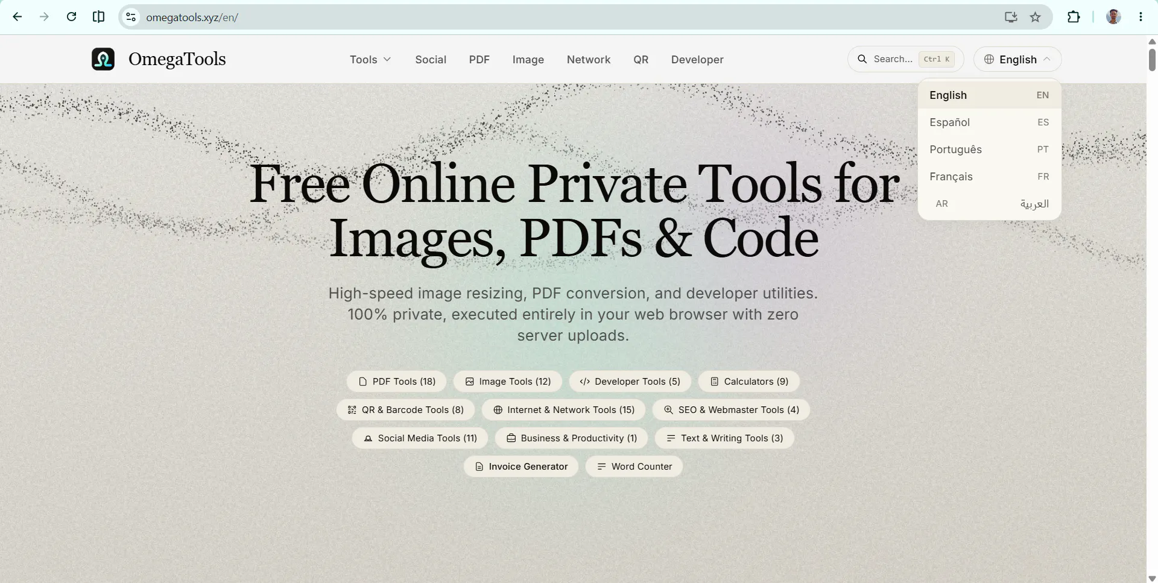Click the install app icon in address bar

pos(1011,17)
